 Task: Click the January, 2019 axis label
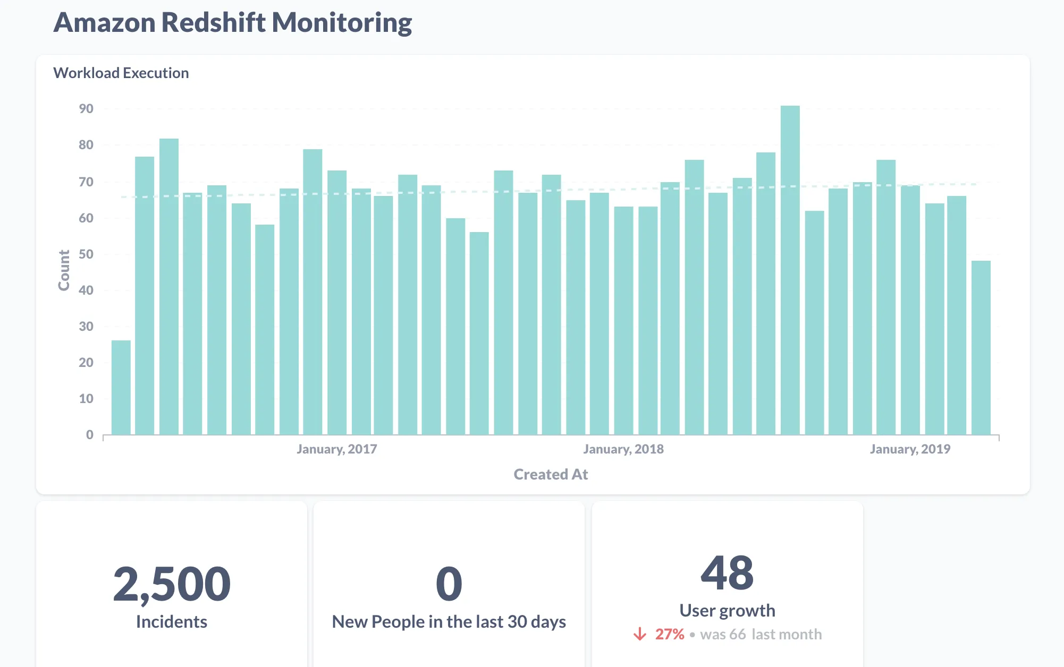(x=910, y=449)
